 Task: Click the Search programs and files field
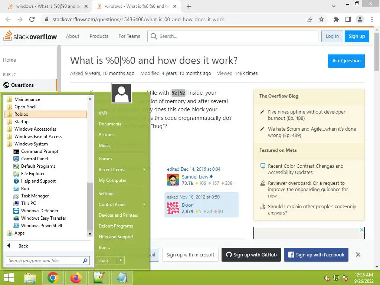(48, 261)
